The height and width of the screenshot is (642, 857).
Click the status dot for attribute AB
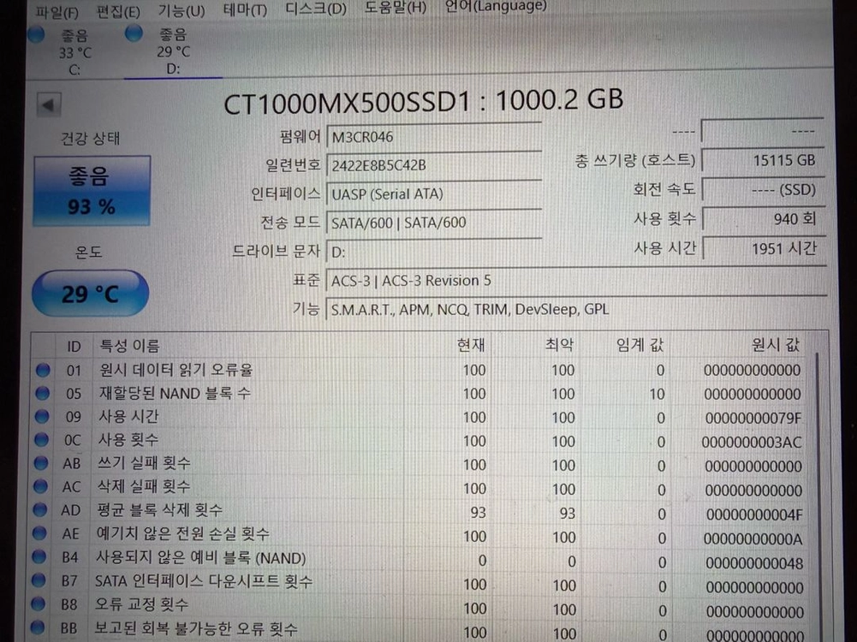(40, 463)
